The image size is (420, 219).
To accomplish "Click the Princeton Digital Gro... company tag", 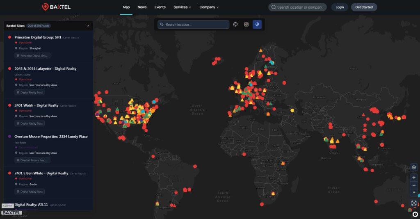I will click(32, 56).
